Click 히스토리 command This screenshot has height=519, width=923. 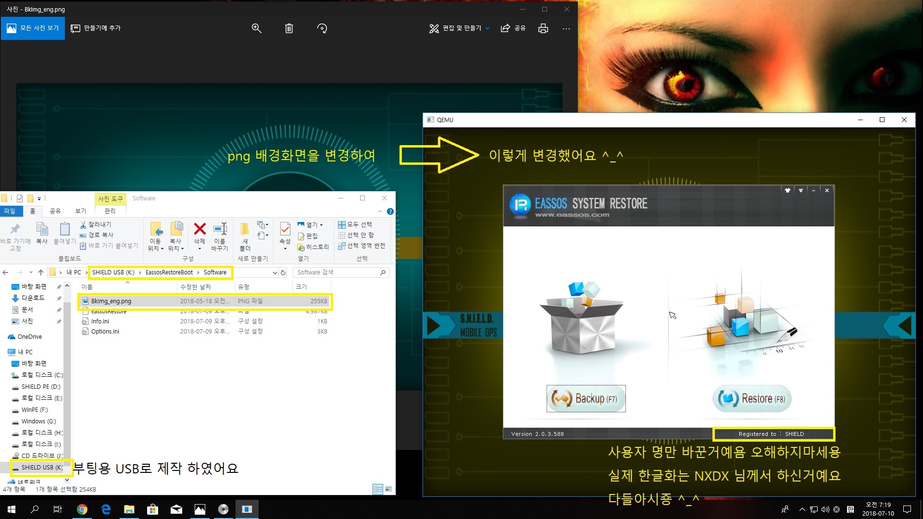(x=313, y=247)
